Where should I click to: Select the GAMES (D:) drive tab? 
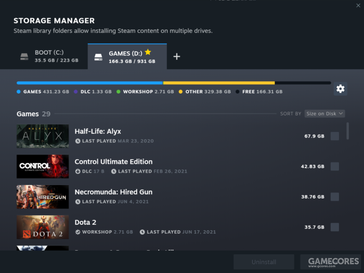point(127,56)
